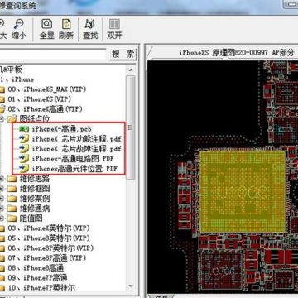Click the pdf icon beside 芯片功能注释.pdf
Screen dimensions: 298x298
(x=24, y=139)
